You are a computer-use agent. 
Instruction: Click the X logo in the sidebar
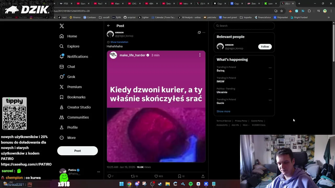pos(62,26)
